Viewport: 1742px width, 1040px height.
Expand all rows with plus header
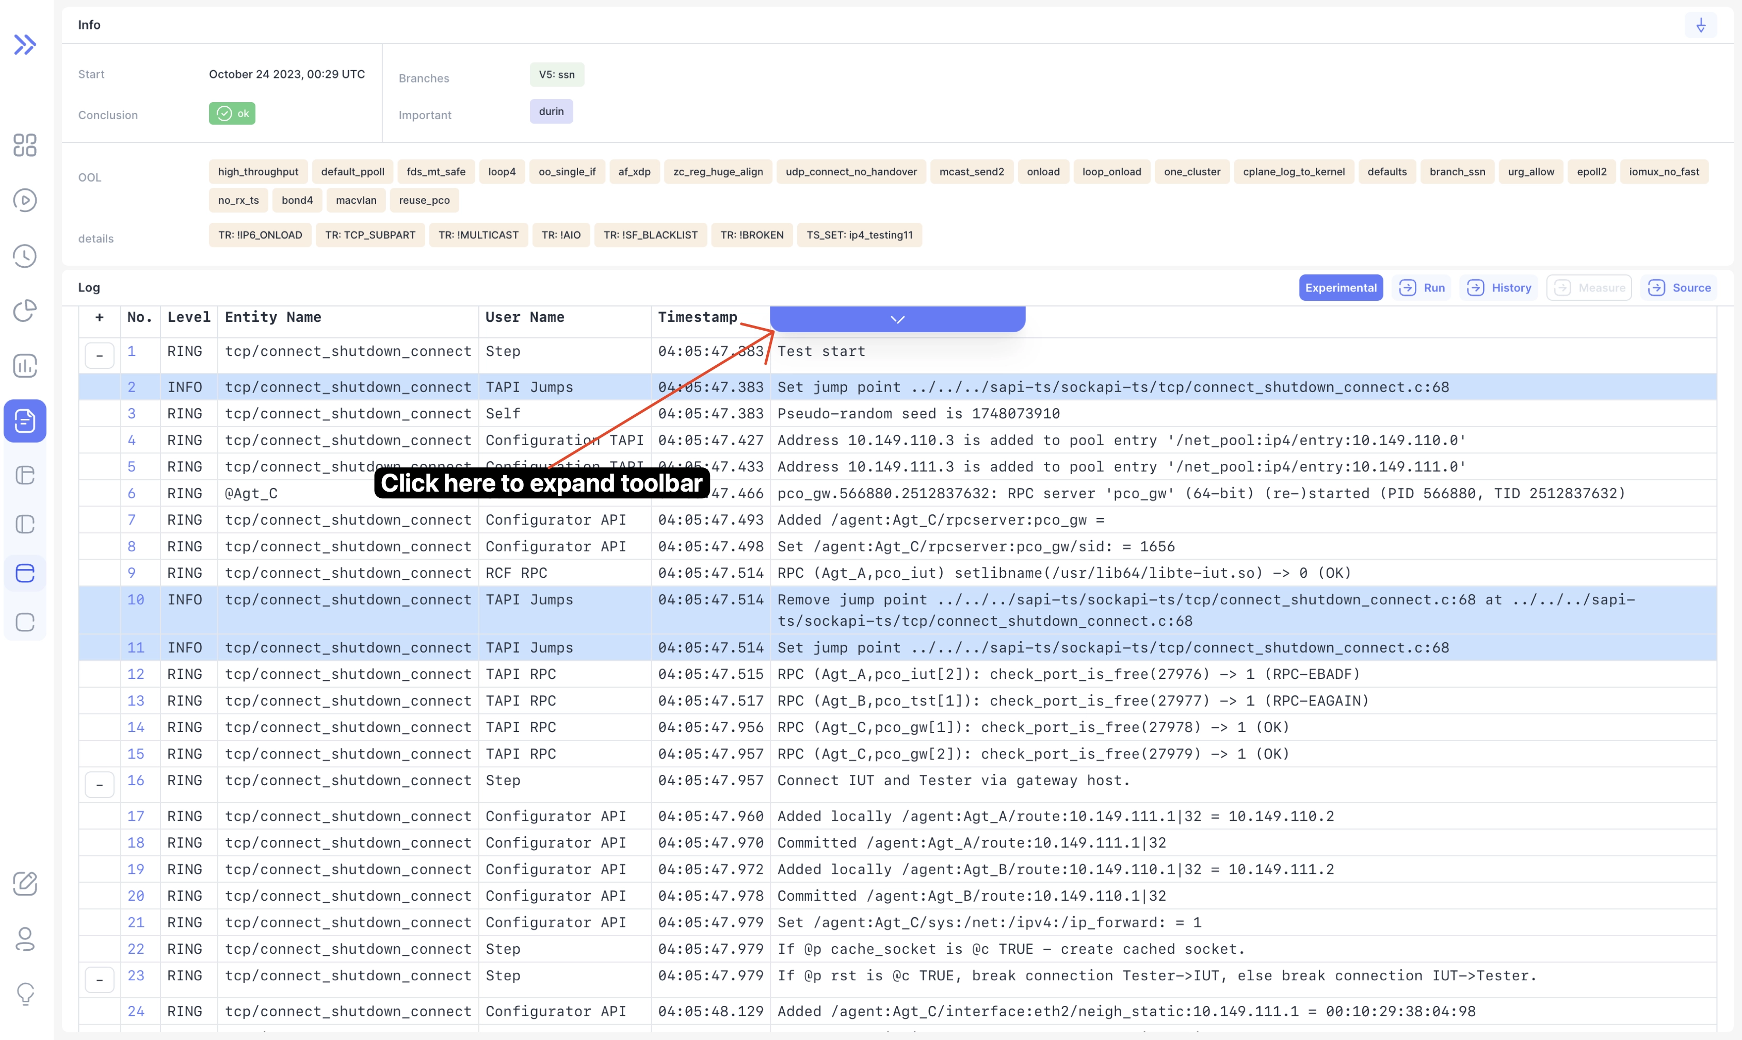click(x=100, y=317)
